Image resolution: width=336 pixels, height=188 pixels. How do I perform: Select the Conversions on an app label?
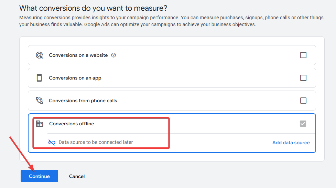[75, 78]
